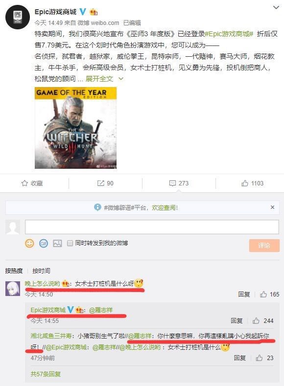Screen dimensions: 284x386
Task: Sort comments by 按热度 tab
Action: (x=14, y=271)
